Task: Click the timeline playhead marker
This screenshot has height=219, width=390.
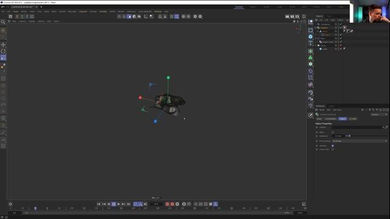Action: point(35,208)
